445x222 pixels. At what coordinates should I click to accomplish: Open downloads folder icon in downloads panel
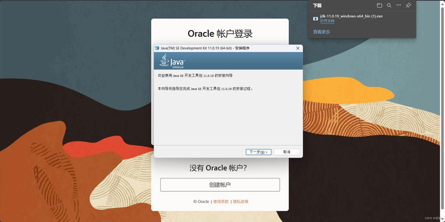tap(380, 5)
